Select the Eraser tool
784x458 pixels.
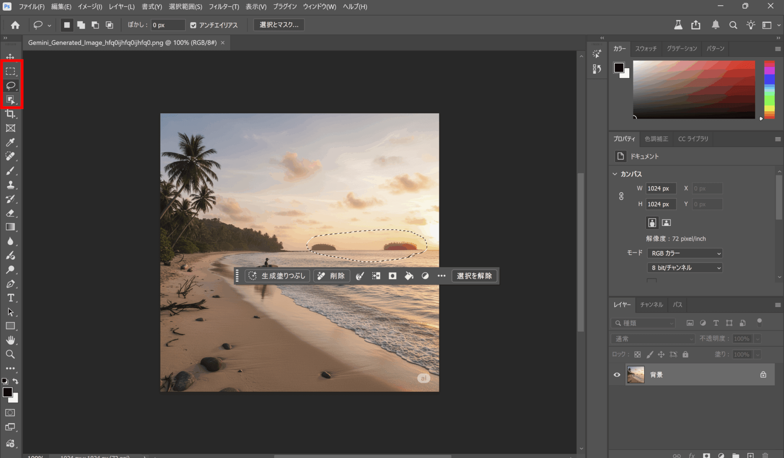point(10,213)
